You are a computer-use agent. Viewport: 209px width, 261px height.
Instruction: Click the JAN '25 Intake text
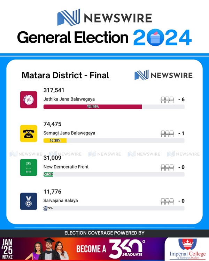[x=7, y=249]
